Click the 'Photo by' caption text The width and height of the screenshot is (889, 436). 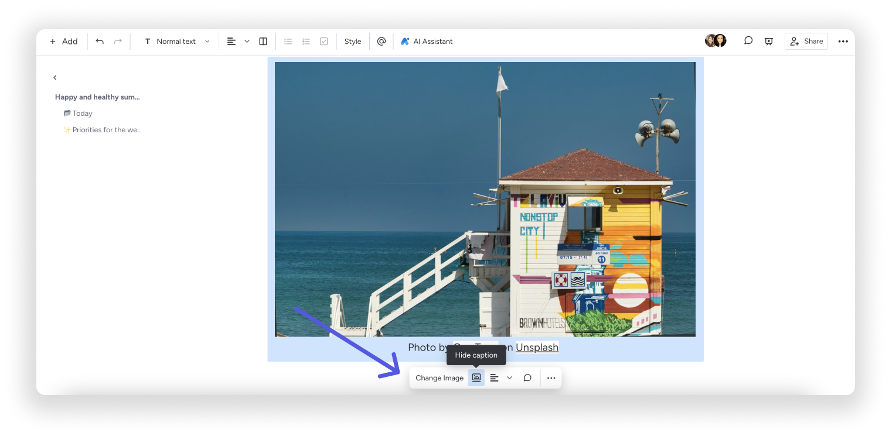(430, 348)
